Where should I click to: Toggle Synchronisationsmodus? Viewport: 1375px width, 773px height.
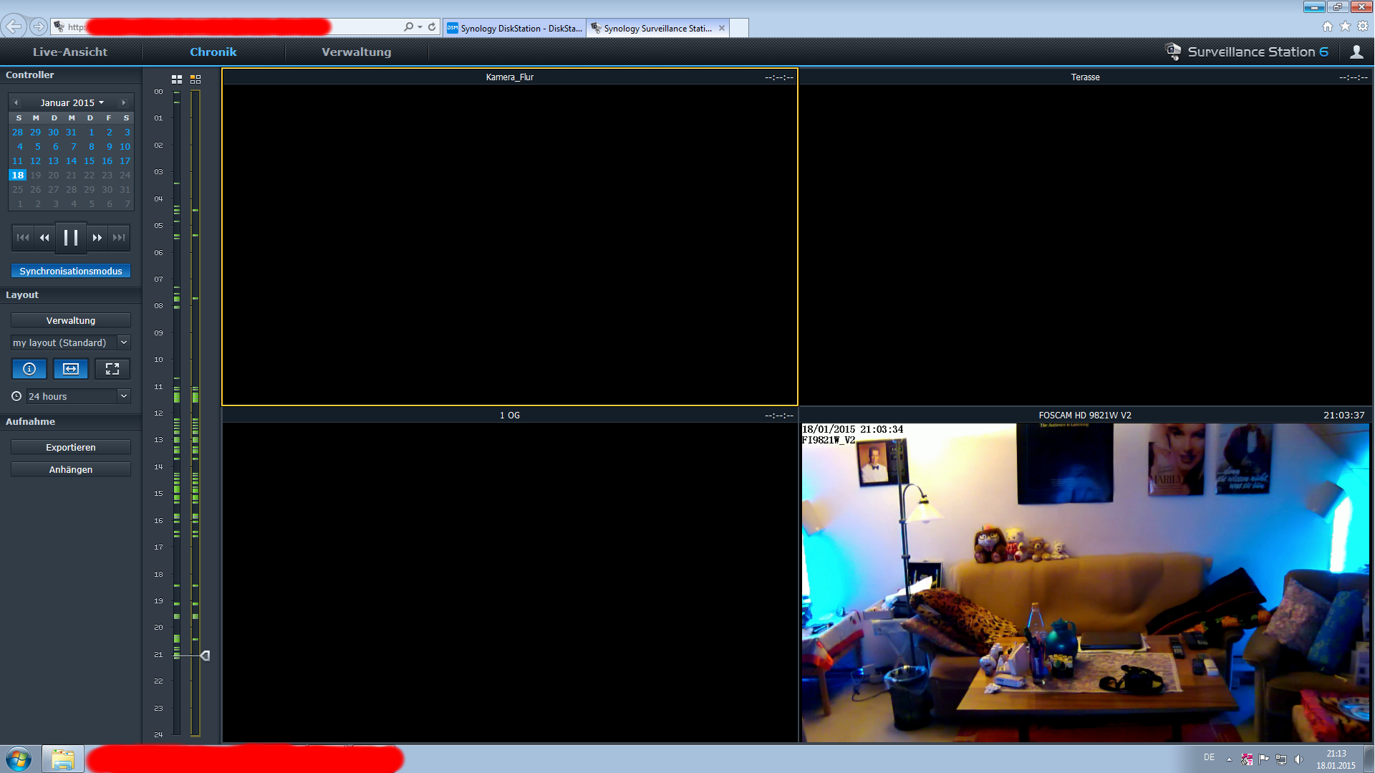pos(71,271)
